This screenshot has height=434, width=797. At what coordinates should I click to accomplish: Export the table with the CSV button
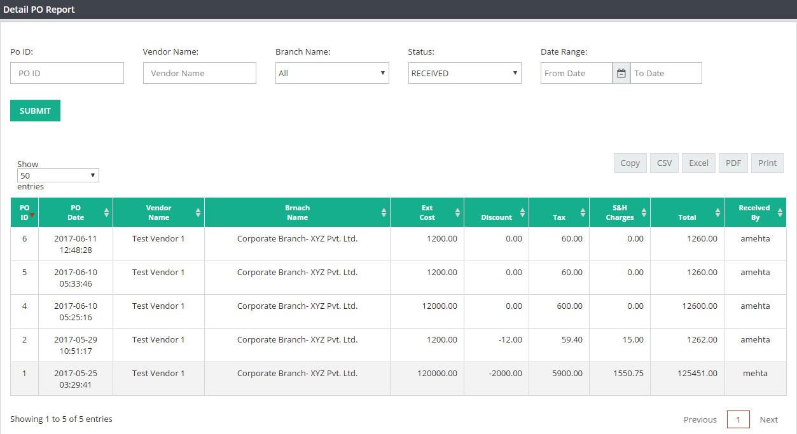[x=665, y=163]
